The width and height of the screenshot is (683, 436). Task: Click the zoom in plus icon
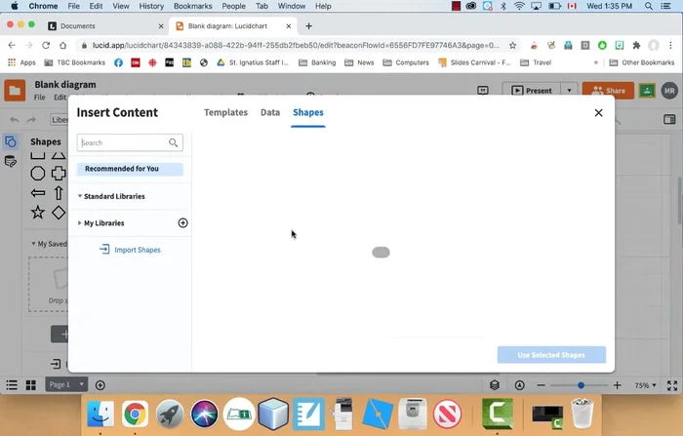tap(617, 385)
